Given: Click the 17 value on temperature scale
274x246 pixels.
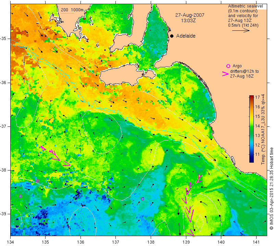Looking at the screenshot, I should (258, 97).
